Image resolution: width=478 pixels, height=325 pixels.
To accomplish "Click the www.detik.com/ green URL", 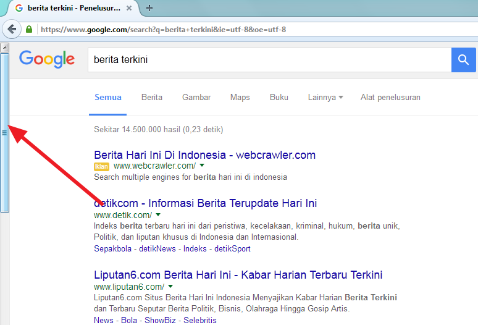I will (x=123, y=215).
